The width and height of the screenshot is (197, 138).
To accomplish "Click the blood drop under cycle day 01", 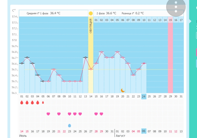I will click(x=22, y=102).
